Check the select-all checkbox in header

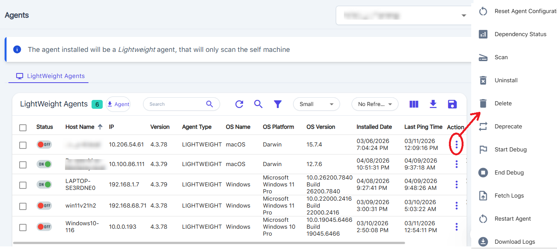pyautogui.click(x=23, y=128)
